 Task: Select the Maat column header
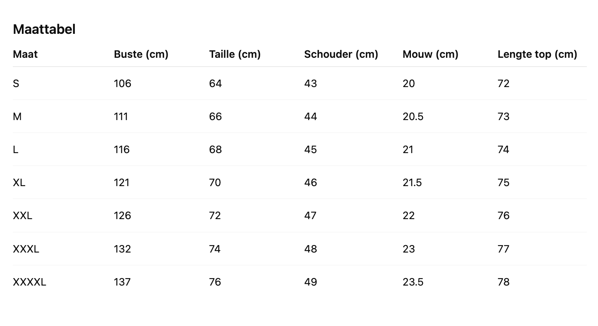click(25, 54)
